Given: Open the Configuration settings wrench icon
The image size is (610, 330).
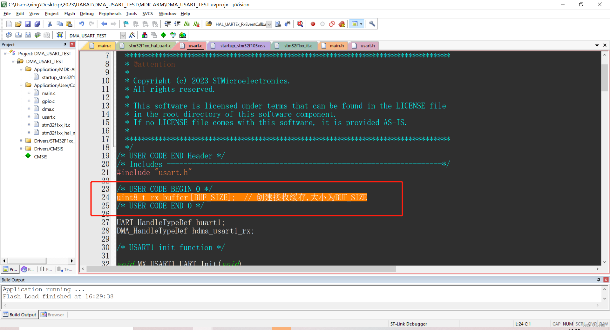Looking at the screenshot, I should click(x=372, y=24).
